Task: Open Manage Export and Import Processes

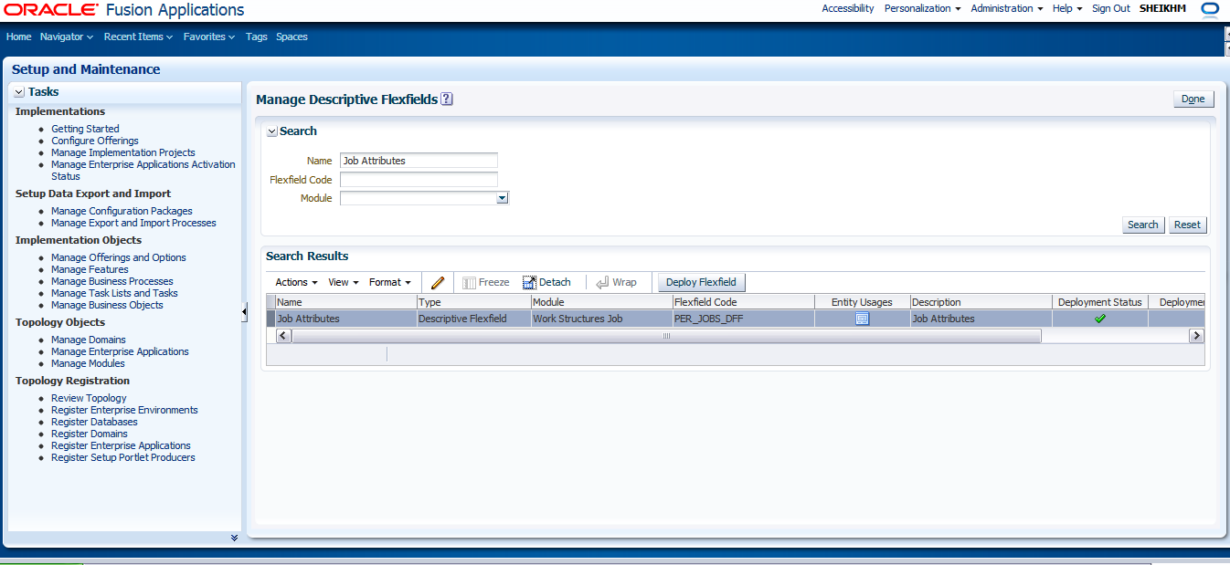Action: pyautogui.click(x=133, y=223)
